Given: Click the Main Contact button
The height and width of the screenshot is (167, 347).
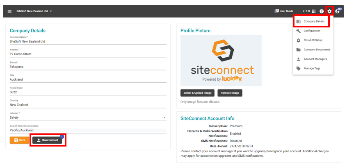Looking at the screenshot, I should [x=47, y=140].
